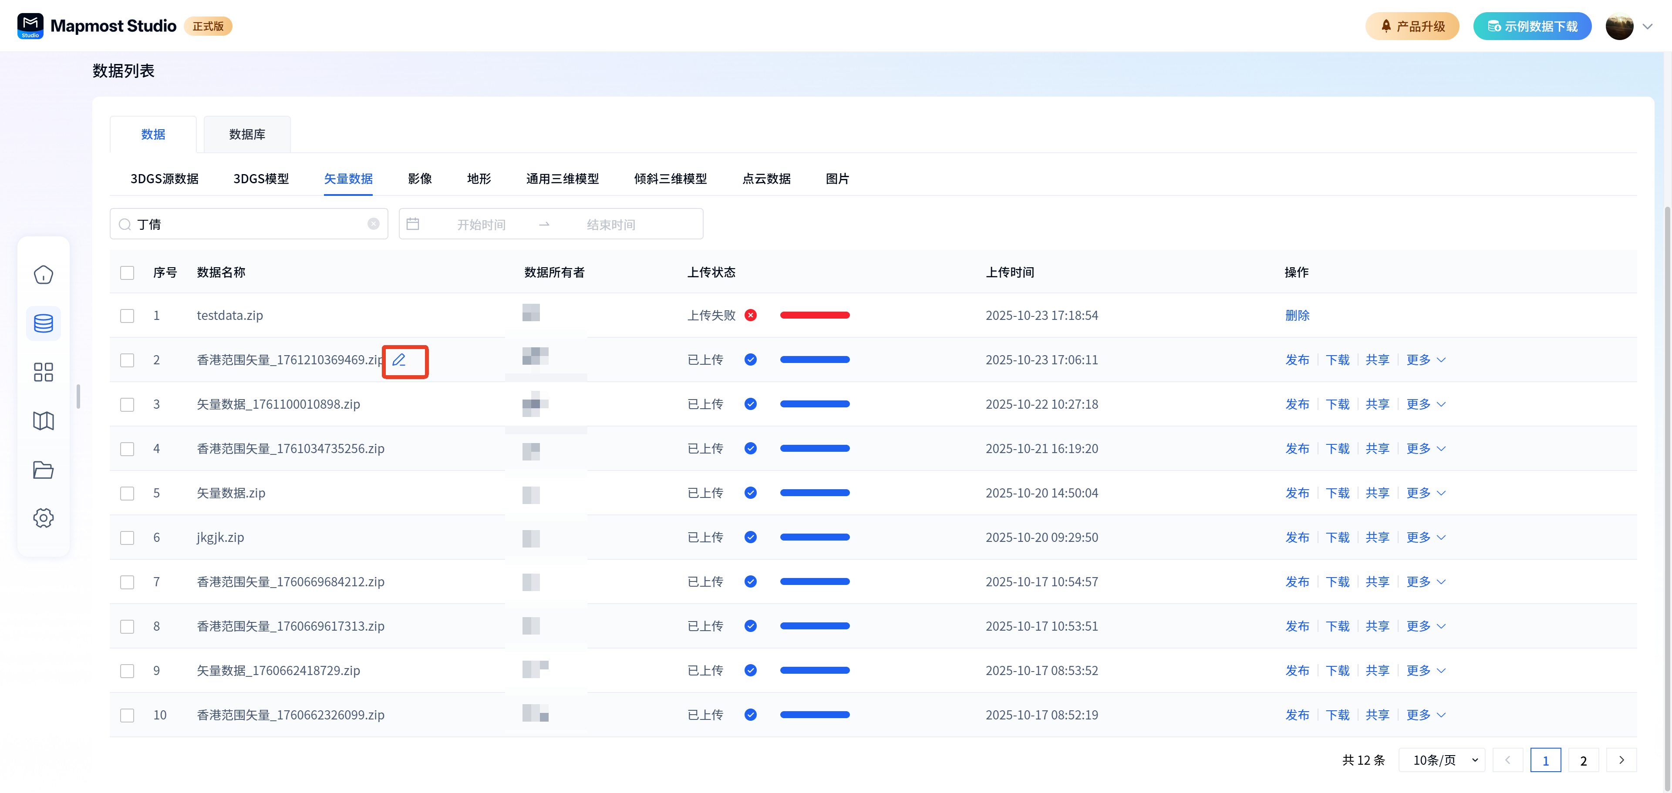
Task: Switch to the 数据库 tab
Action: pos(246,134)
